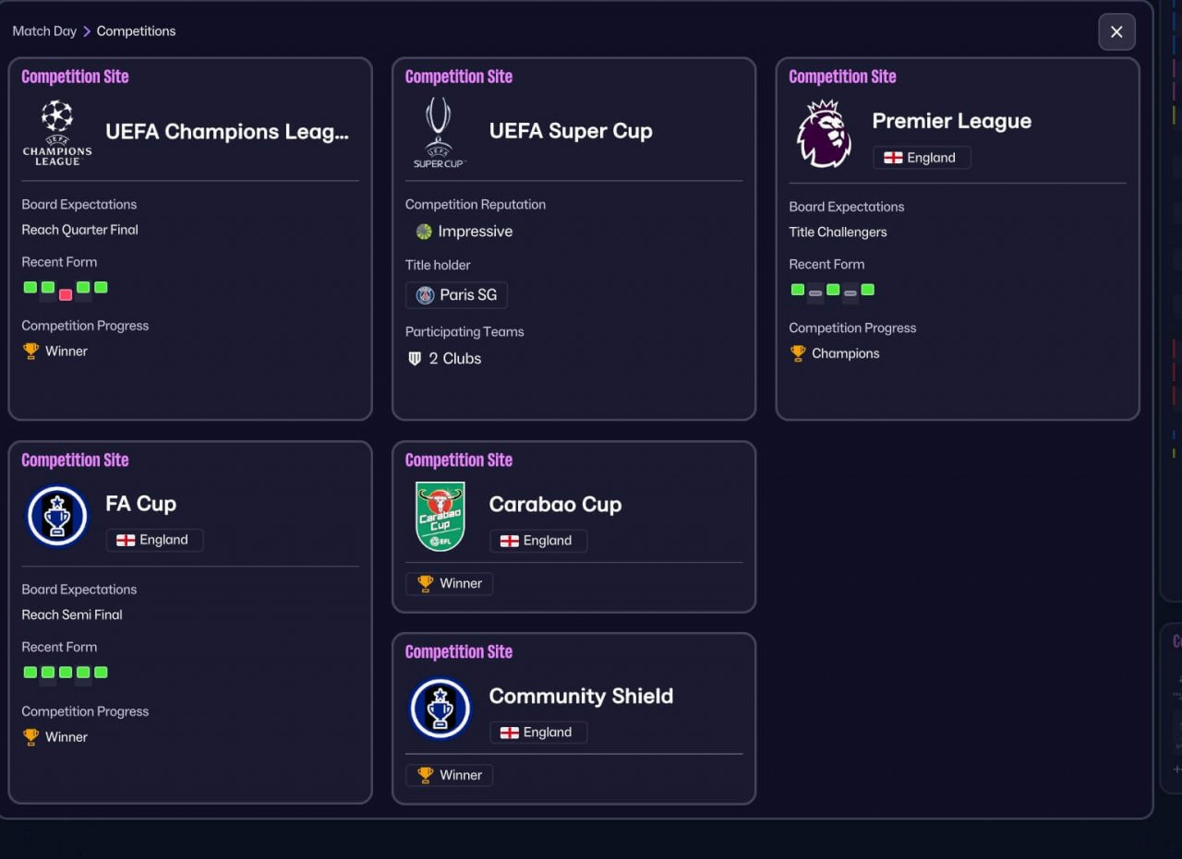Go back to Match Day breadcrumb
Screen dimensions: 1182x859
44,31
